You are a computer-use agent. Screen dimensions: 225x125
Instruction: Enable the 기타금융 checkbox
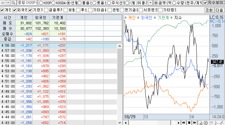pyautogui.click(x=90, y=10)
